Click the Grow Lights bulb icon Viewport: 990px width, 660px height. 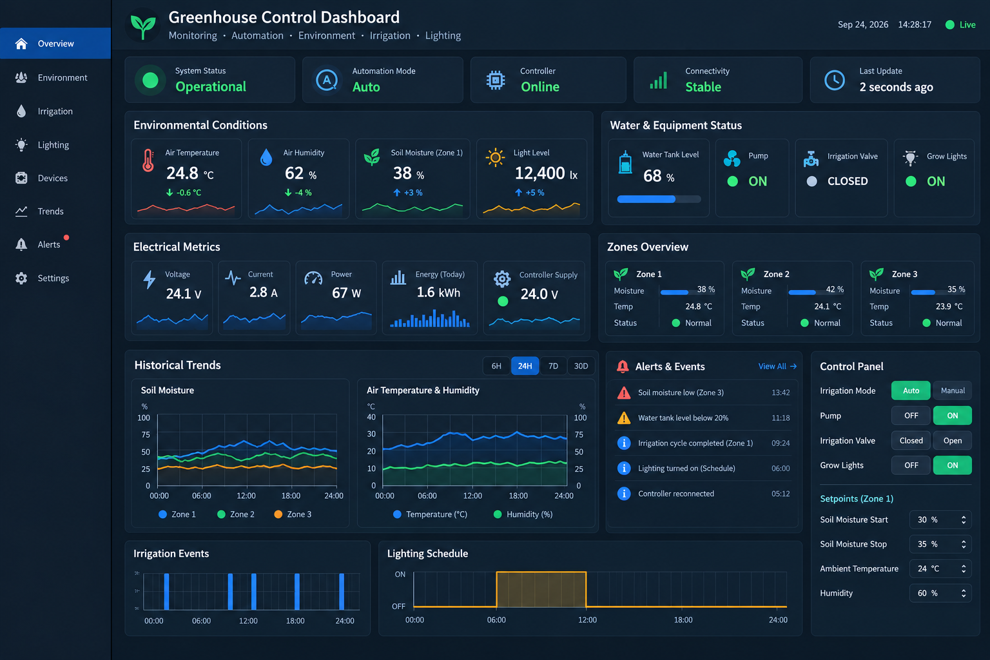(910, 158)
